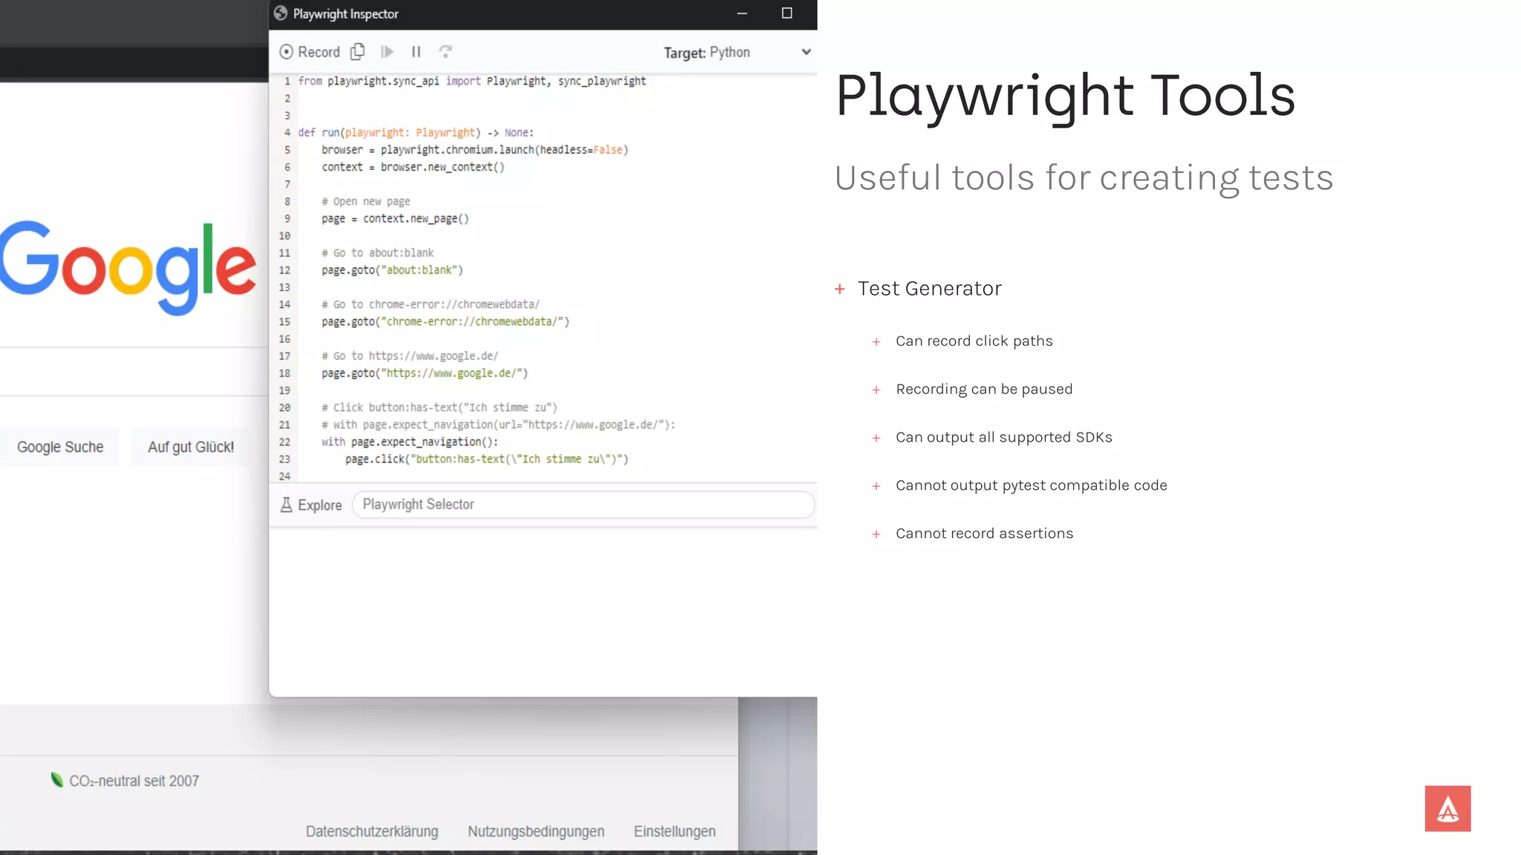Click the green leaf icon in footer
Screen dimensions: 1521x855
coord(57,779)
